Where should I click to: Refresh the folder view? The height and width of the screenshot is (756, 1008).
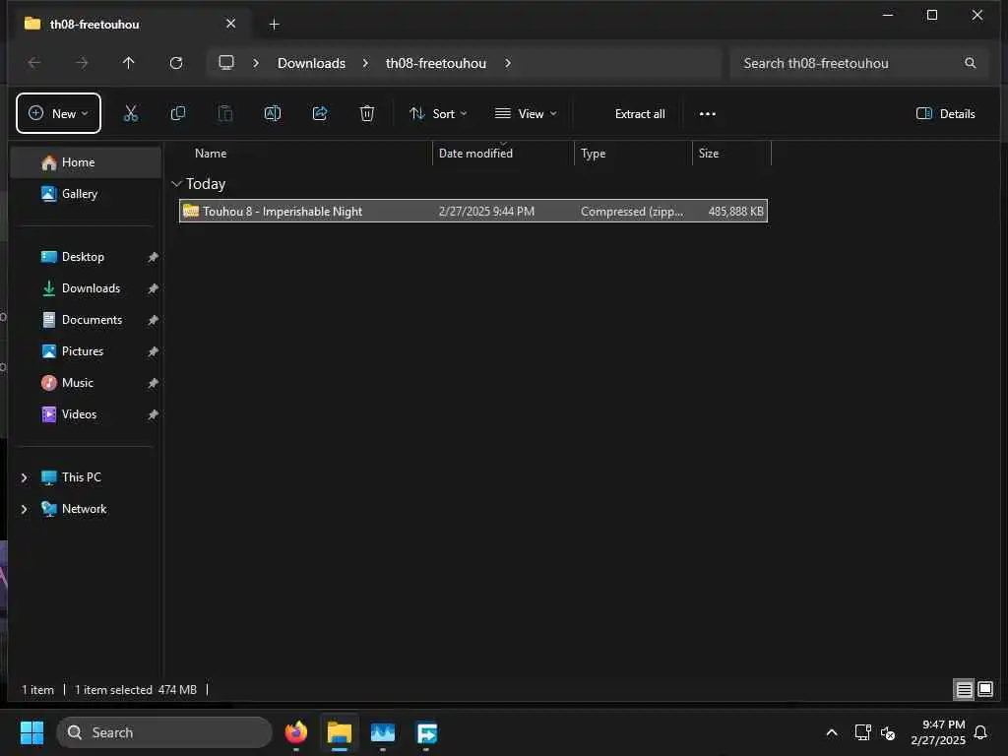[176, 63]
